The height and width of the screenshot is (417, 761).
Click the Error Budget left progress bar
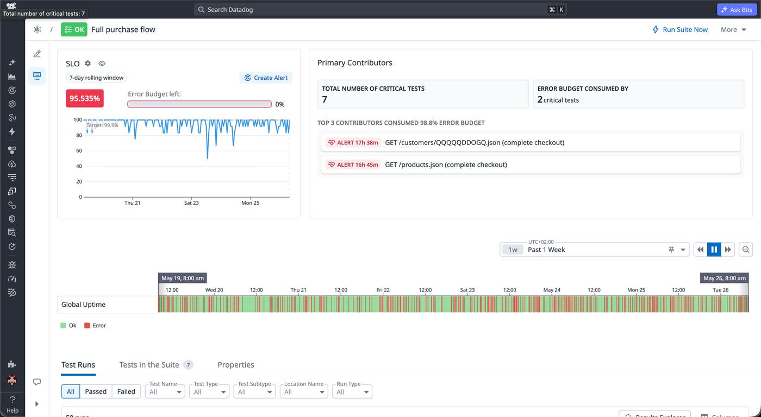[199, 104]
